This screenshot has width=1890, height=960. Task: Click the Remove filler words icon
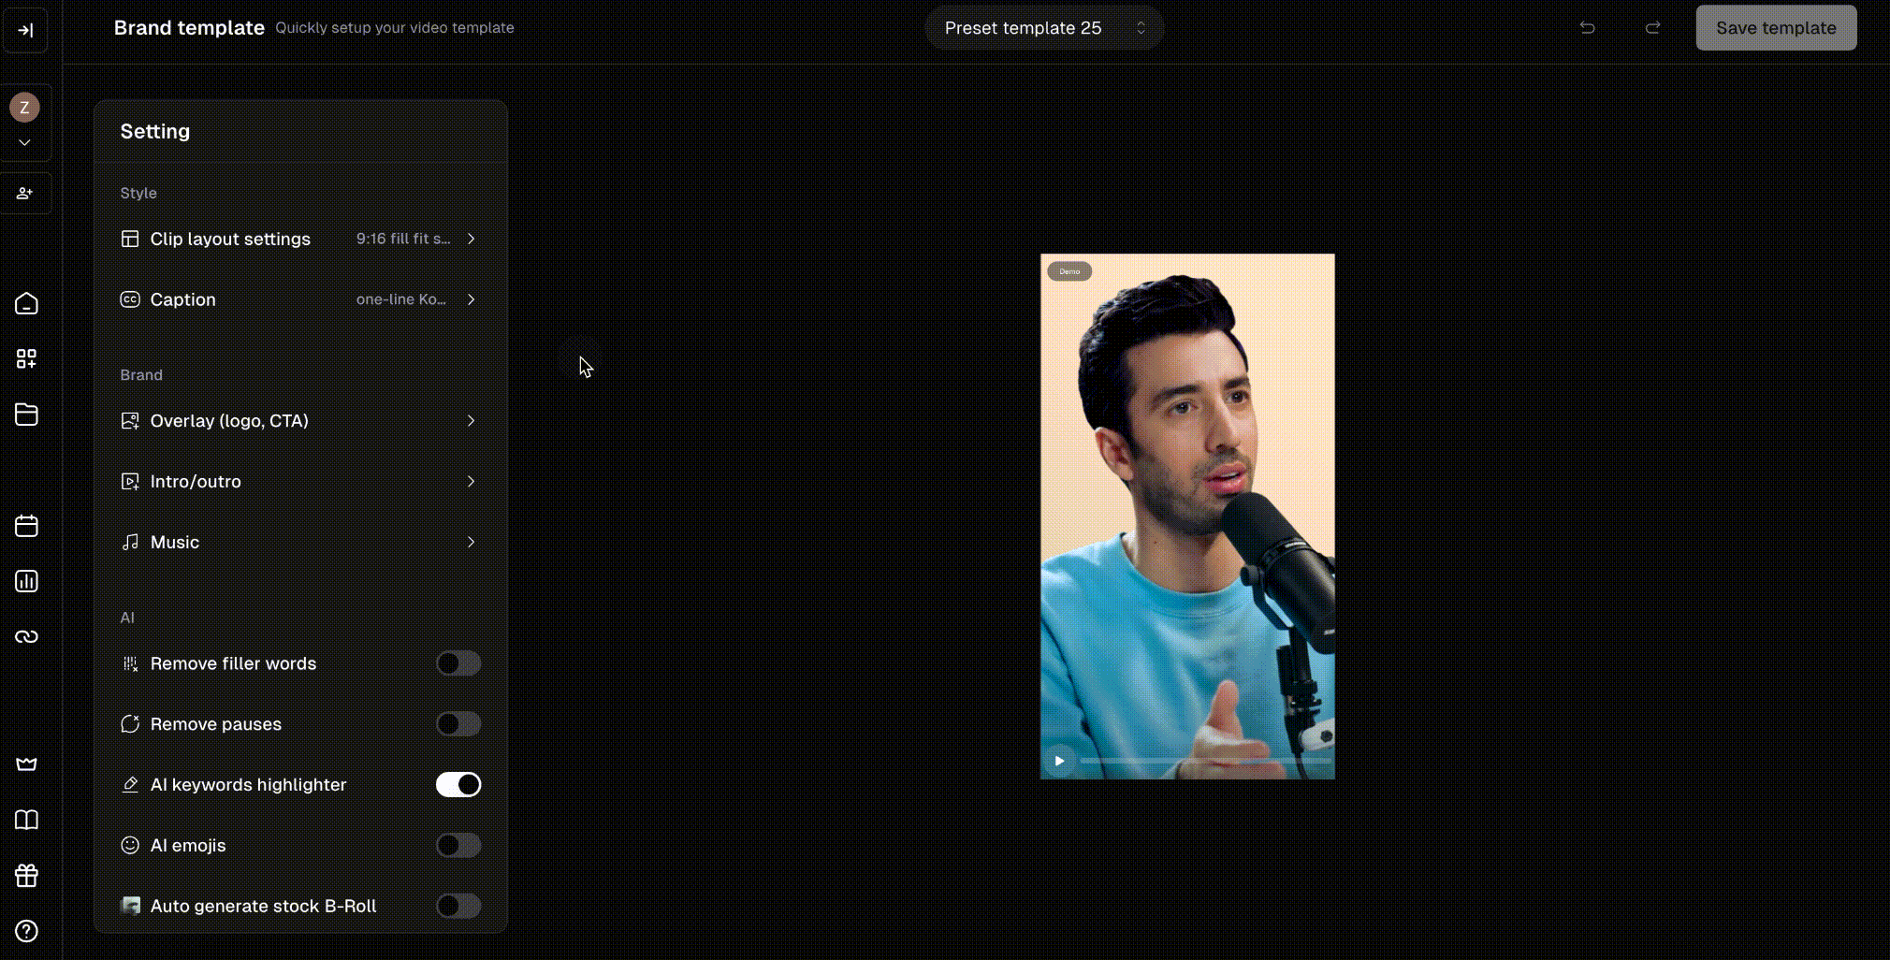pos(130,663)
